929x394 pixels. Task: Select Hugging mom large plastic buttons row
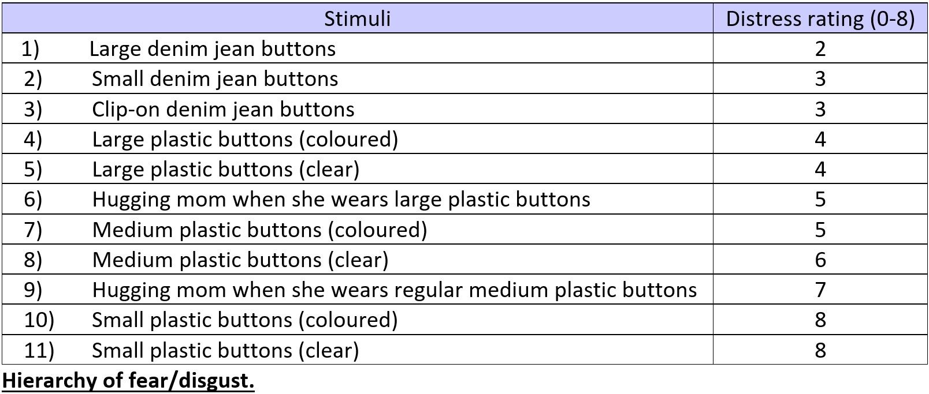341,199
